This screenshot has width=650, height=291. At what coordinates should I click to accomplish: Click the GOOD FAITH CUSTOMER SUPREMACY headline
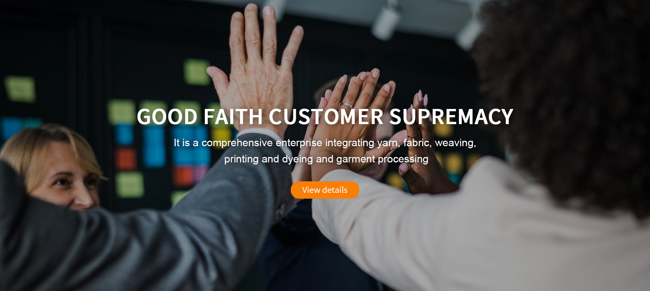(x=325, y=117)
